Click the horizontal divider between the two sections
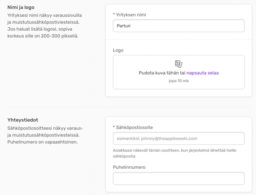Viewport: 256px width, 195px height. tap(128, 107)
